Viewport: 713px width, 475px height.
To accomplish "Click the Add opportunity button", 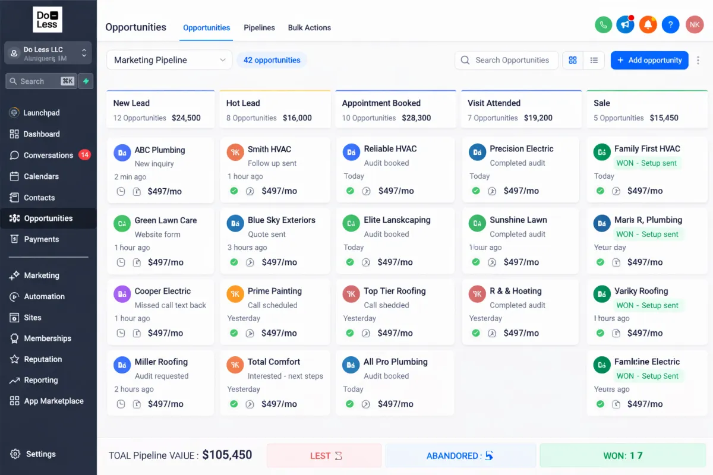I will [x=649, y=60].
